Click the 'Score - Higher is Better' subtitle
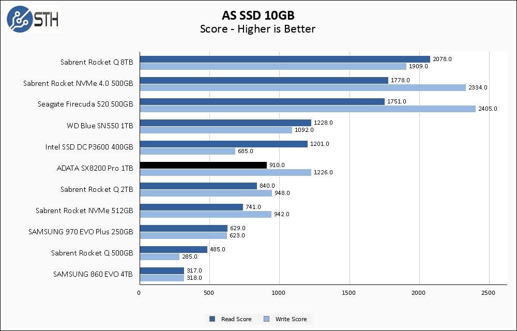 [x=257, y=29]
